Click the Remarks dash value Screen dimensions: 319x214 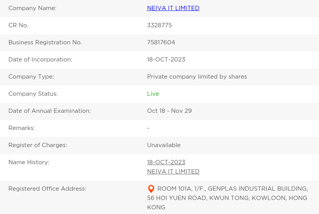point(148,128)
